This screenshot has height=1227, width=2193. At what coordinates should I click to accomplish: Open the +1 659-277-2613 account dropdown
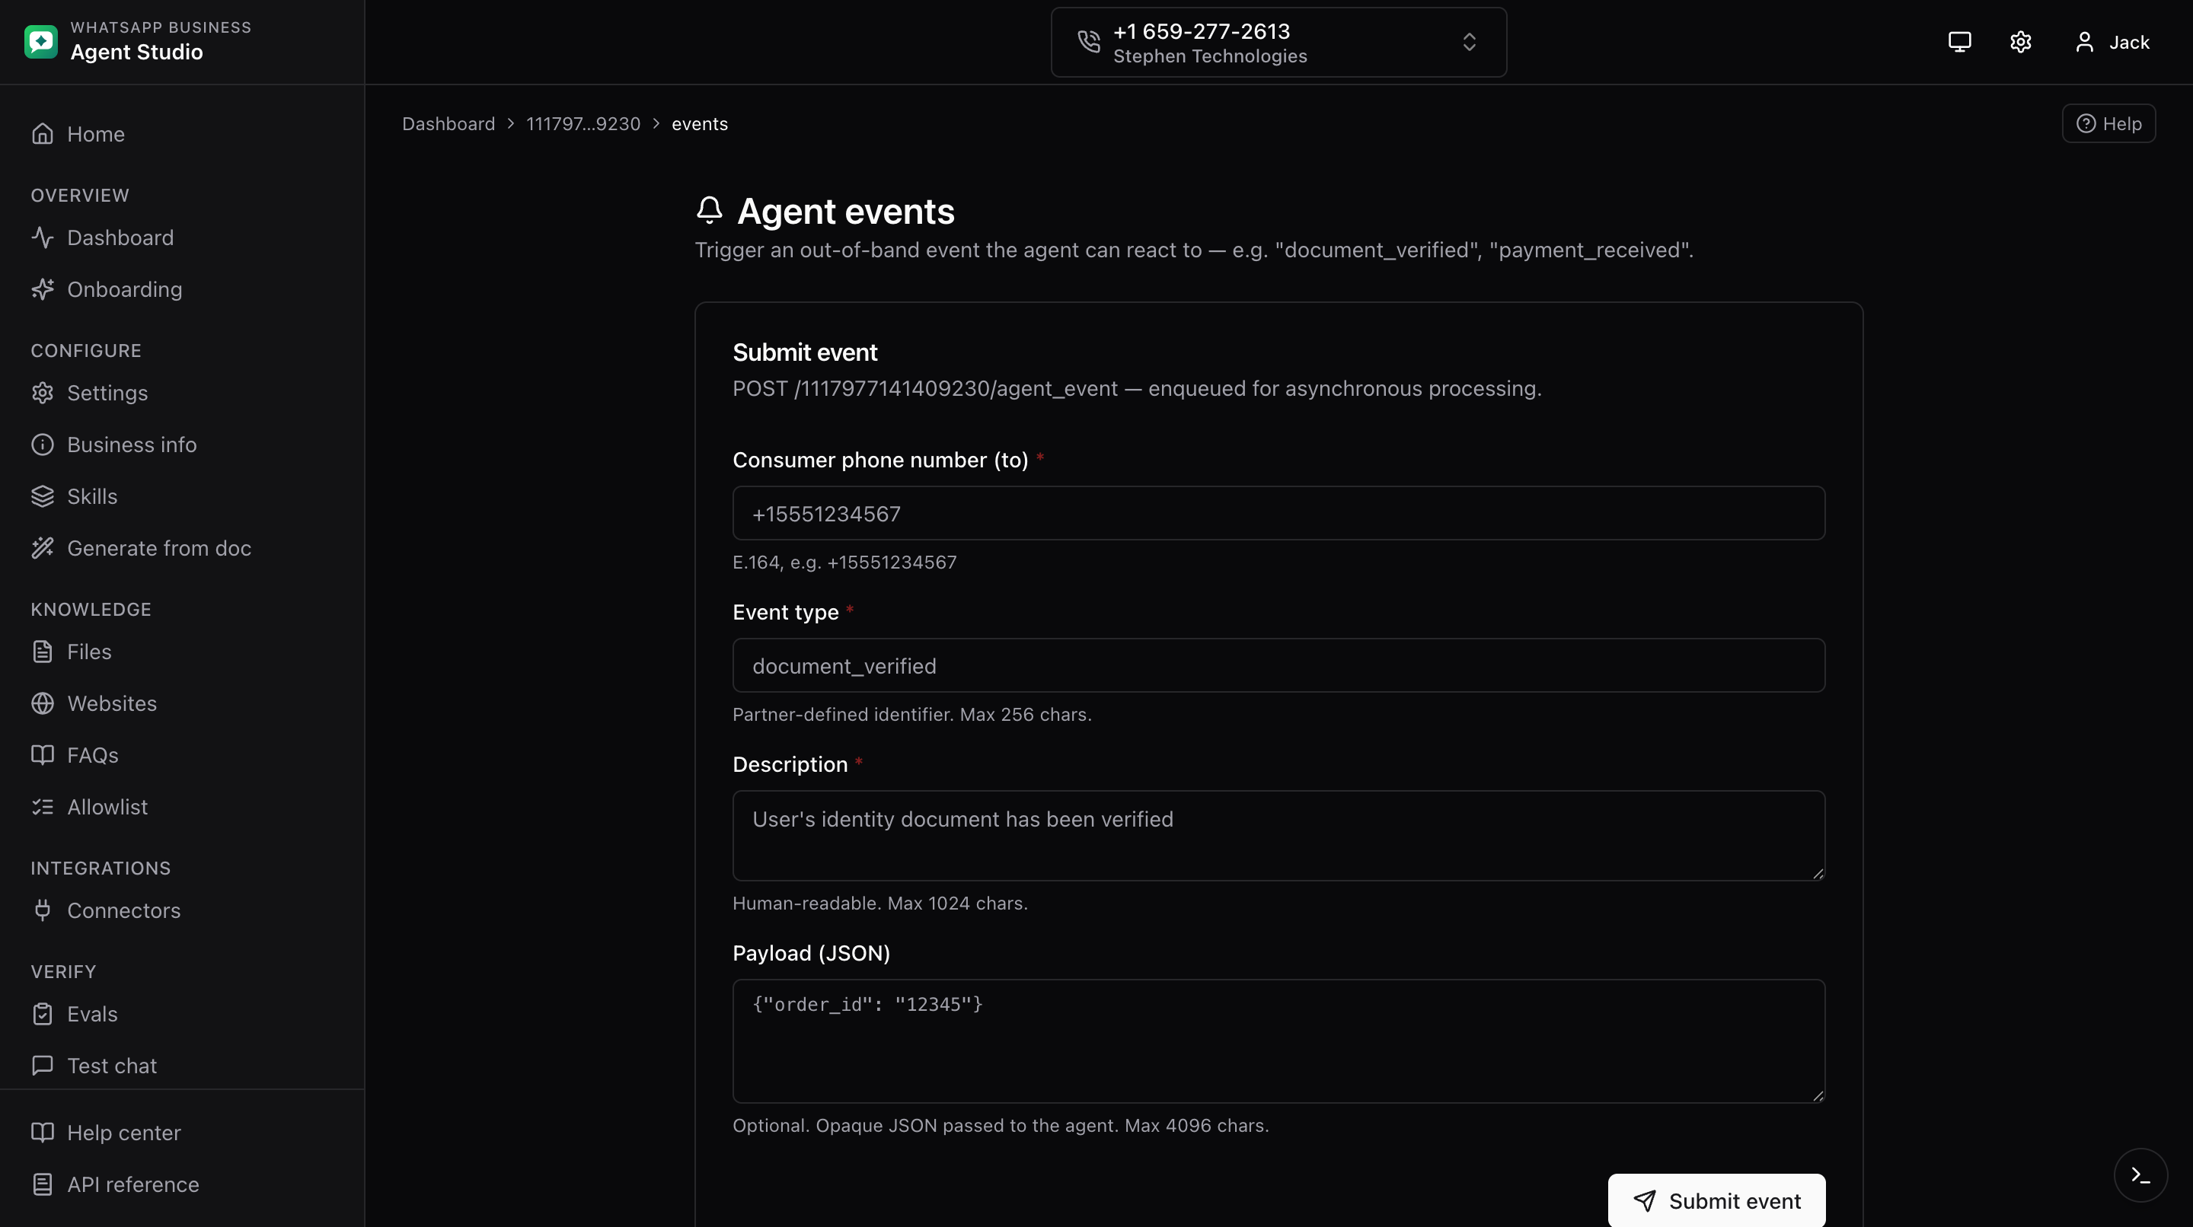1278,42
